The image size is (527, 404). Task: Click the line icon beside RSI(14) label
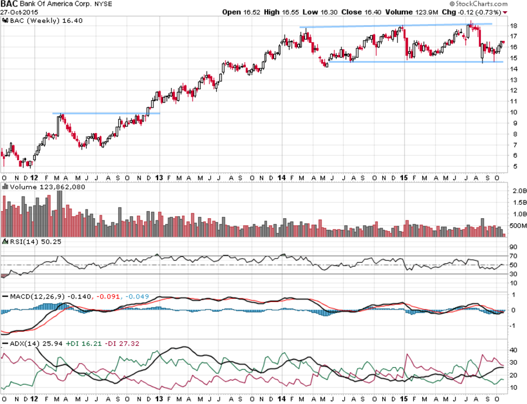5,242
